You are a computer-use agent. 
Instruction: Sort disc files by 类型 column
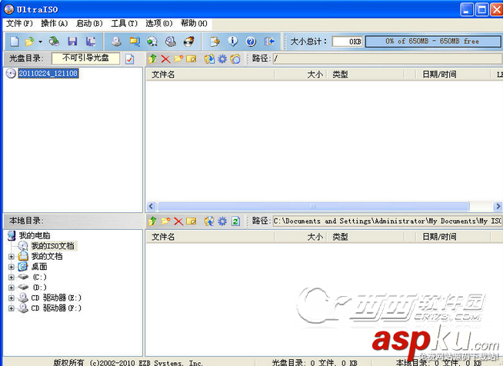click(x=365, y=75)
